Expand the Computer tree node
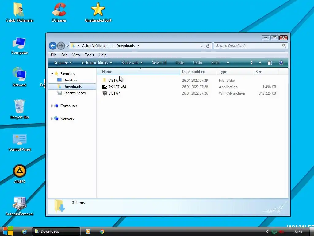 coord(52,106)
